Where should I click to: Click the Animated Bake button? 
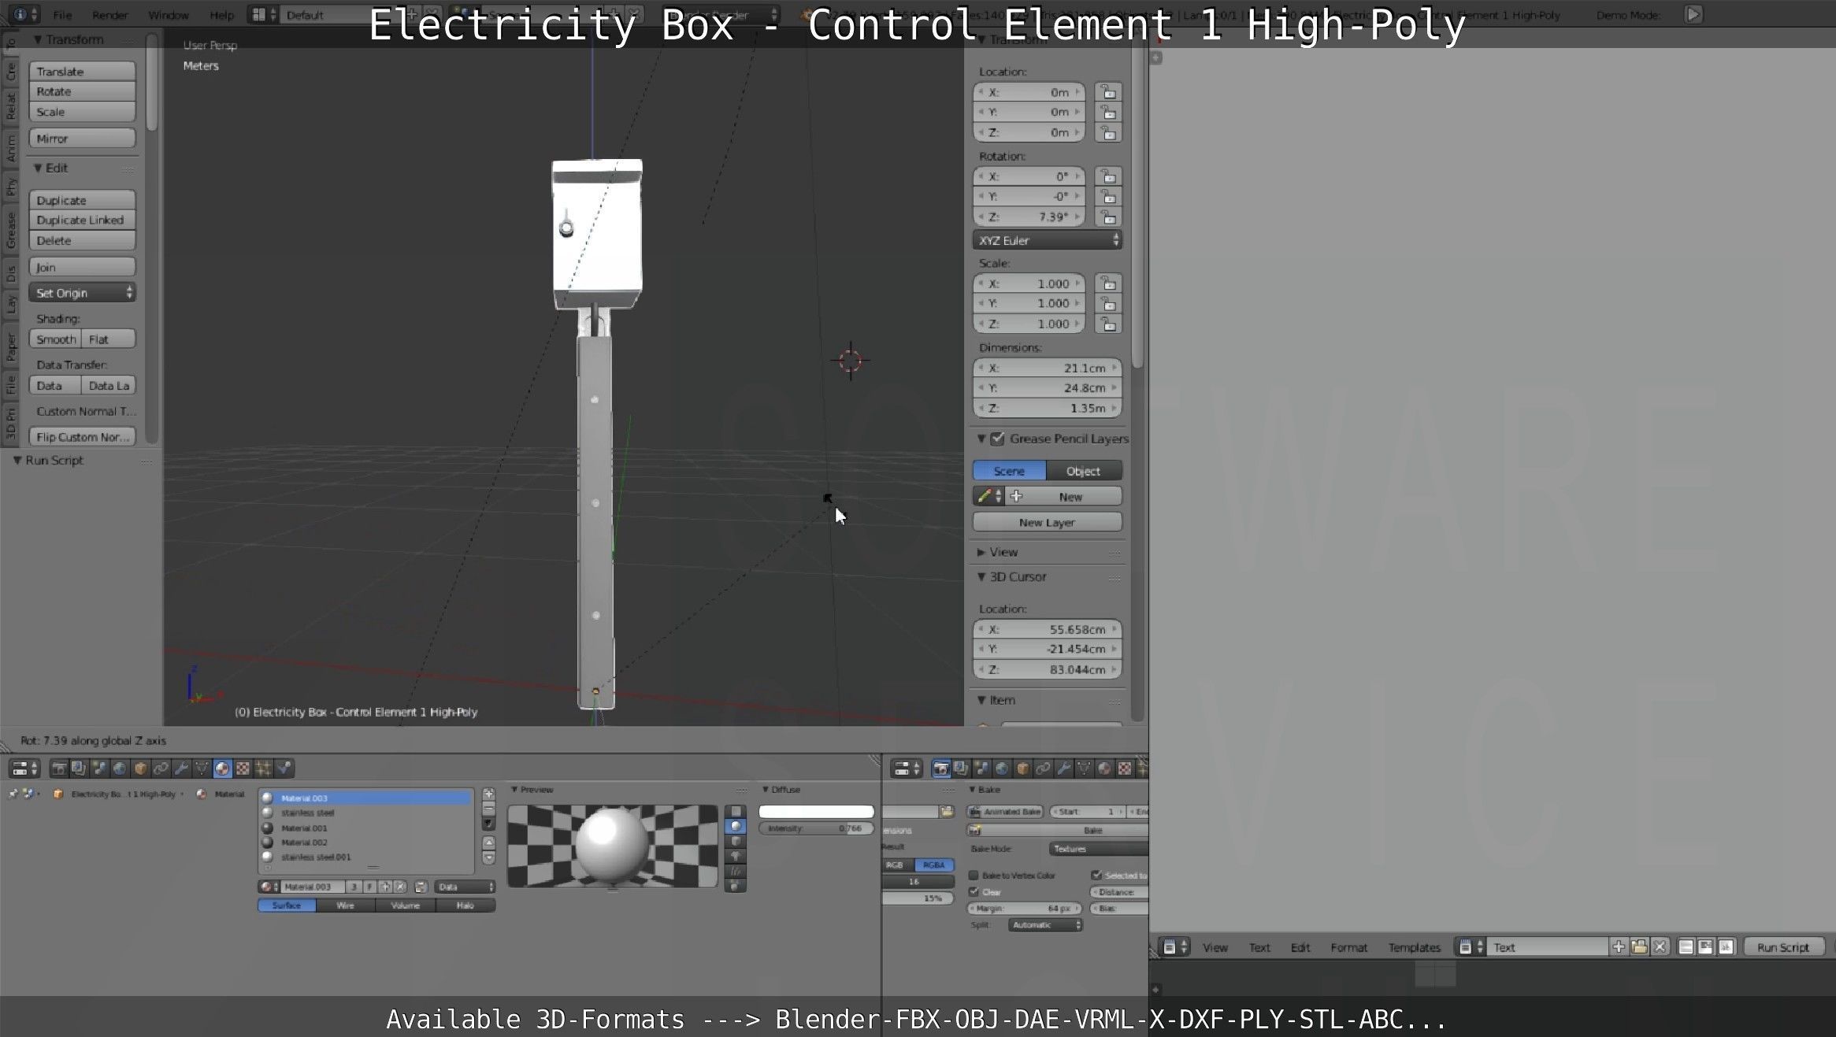click(x=1005, y=812)
